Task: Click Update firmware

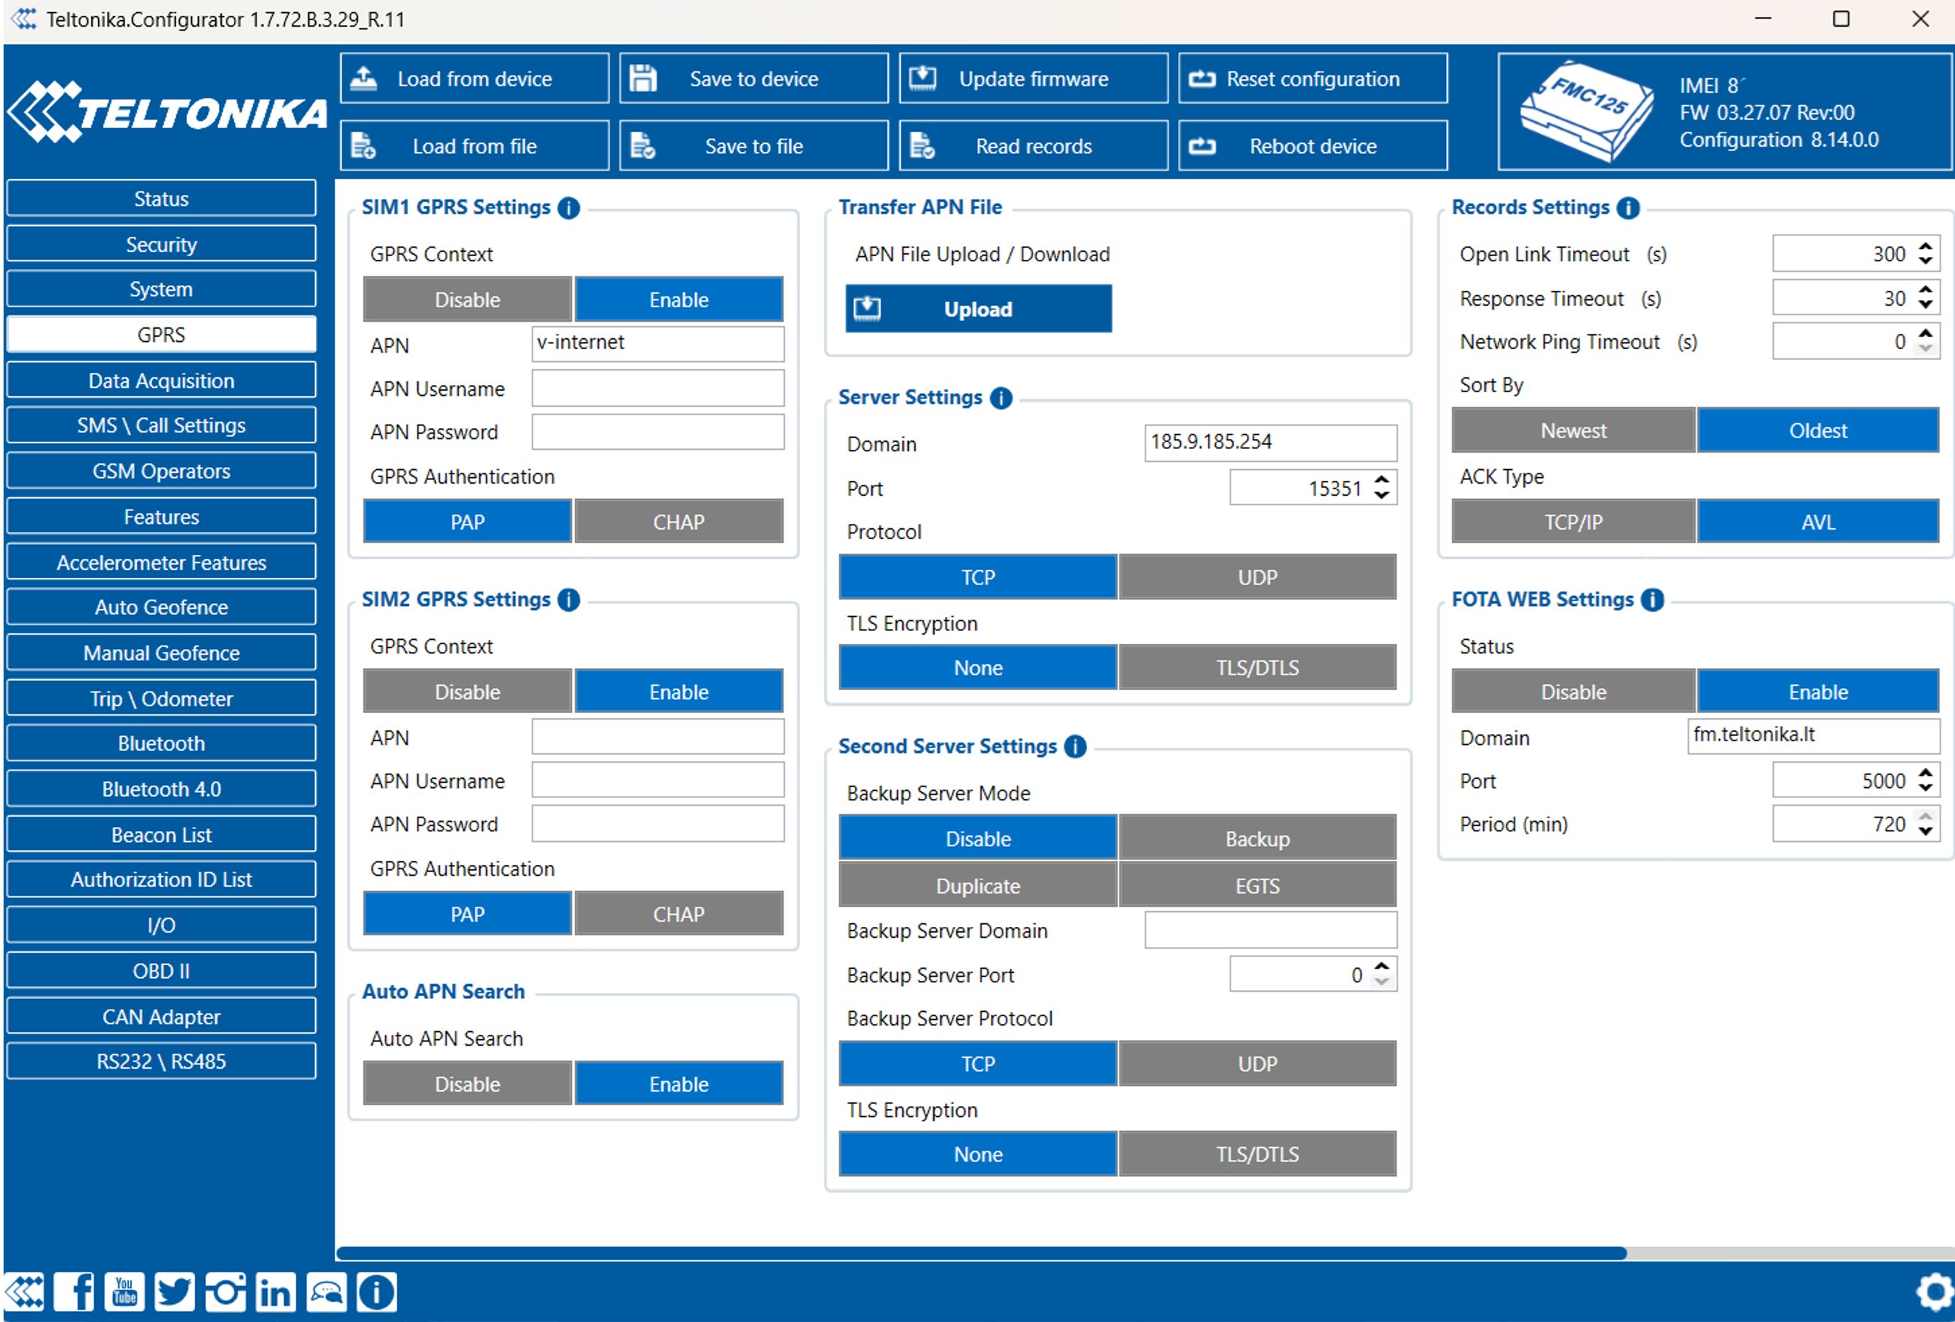Action: click(x=1034, y=78)
